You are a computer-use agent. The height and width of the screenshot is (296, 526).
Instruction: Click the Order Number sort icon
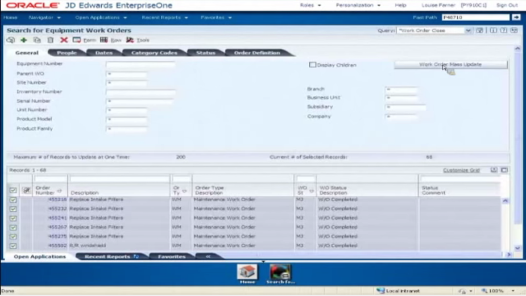59,191
